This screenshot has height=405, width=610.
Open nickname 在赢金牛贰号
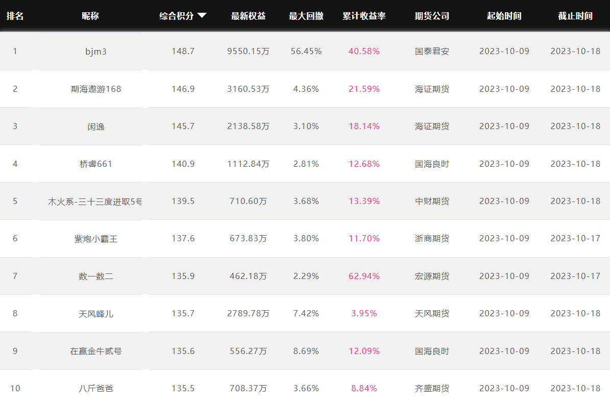tap(95, 351)
